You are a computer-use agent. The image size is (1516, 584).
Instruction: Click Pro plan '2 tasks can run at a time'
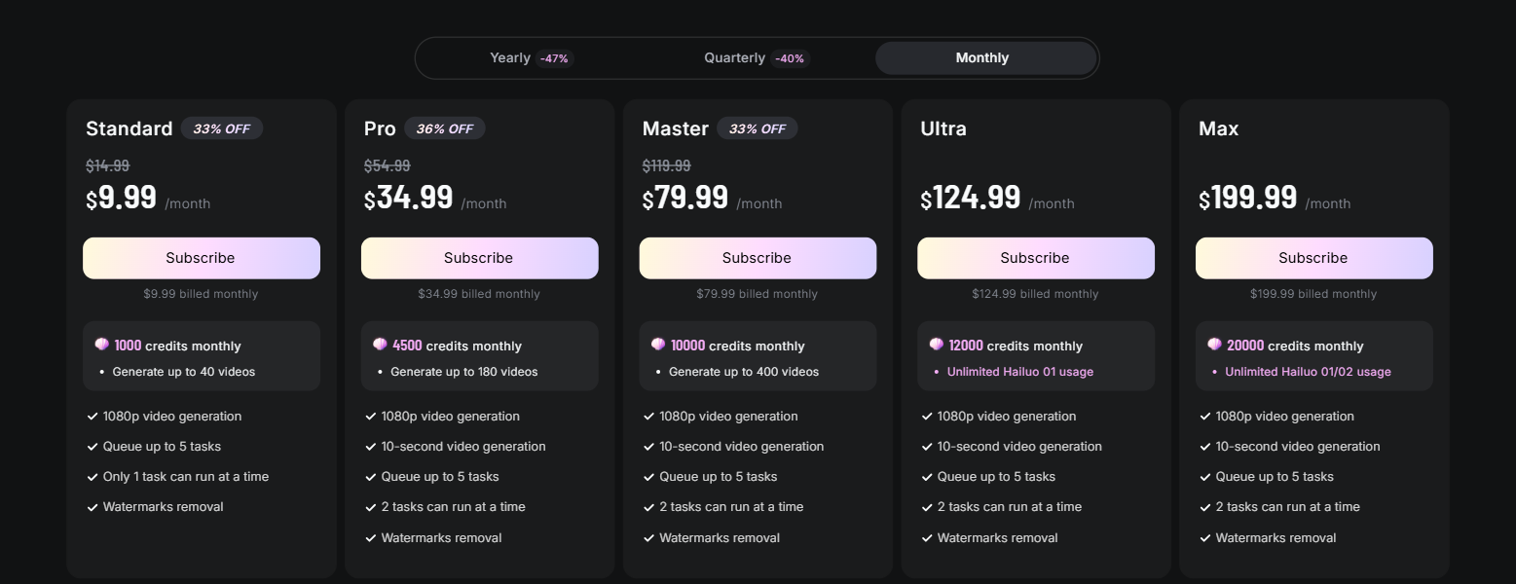pyautogui.click(x=454, y=507)
